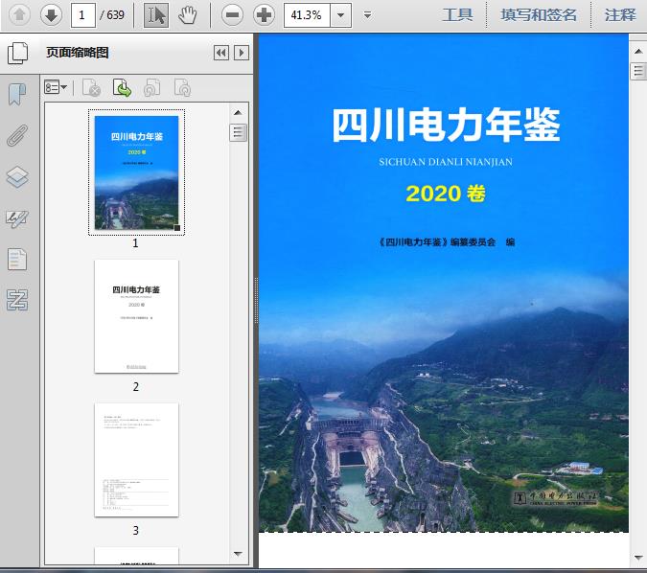Click the thumbnail panel scrollbar handle

tap(238, 133)
